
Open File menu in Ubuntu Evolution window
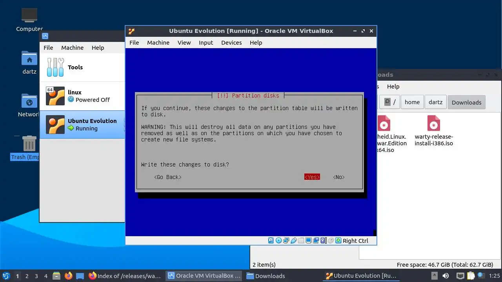tap(134, 43)
